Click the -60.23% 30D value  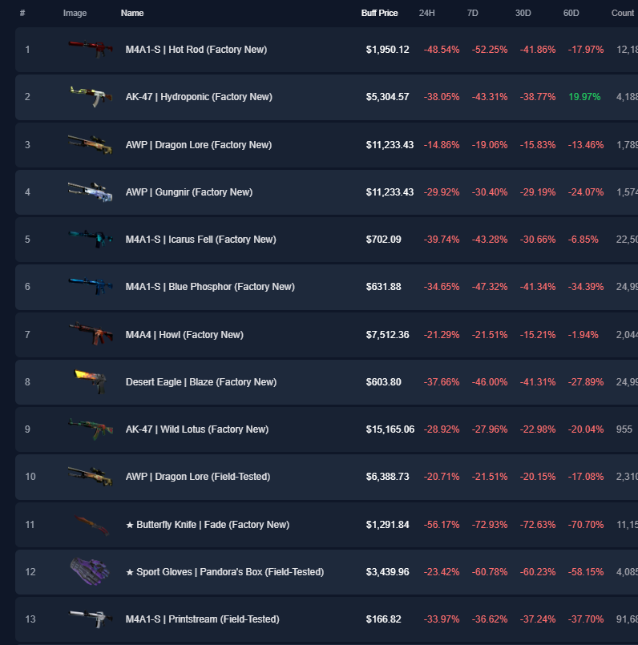pos(538,572)
